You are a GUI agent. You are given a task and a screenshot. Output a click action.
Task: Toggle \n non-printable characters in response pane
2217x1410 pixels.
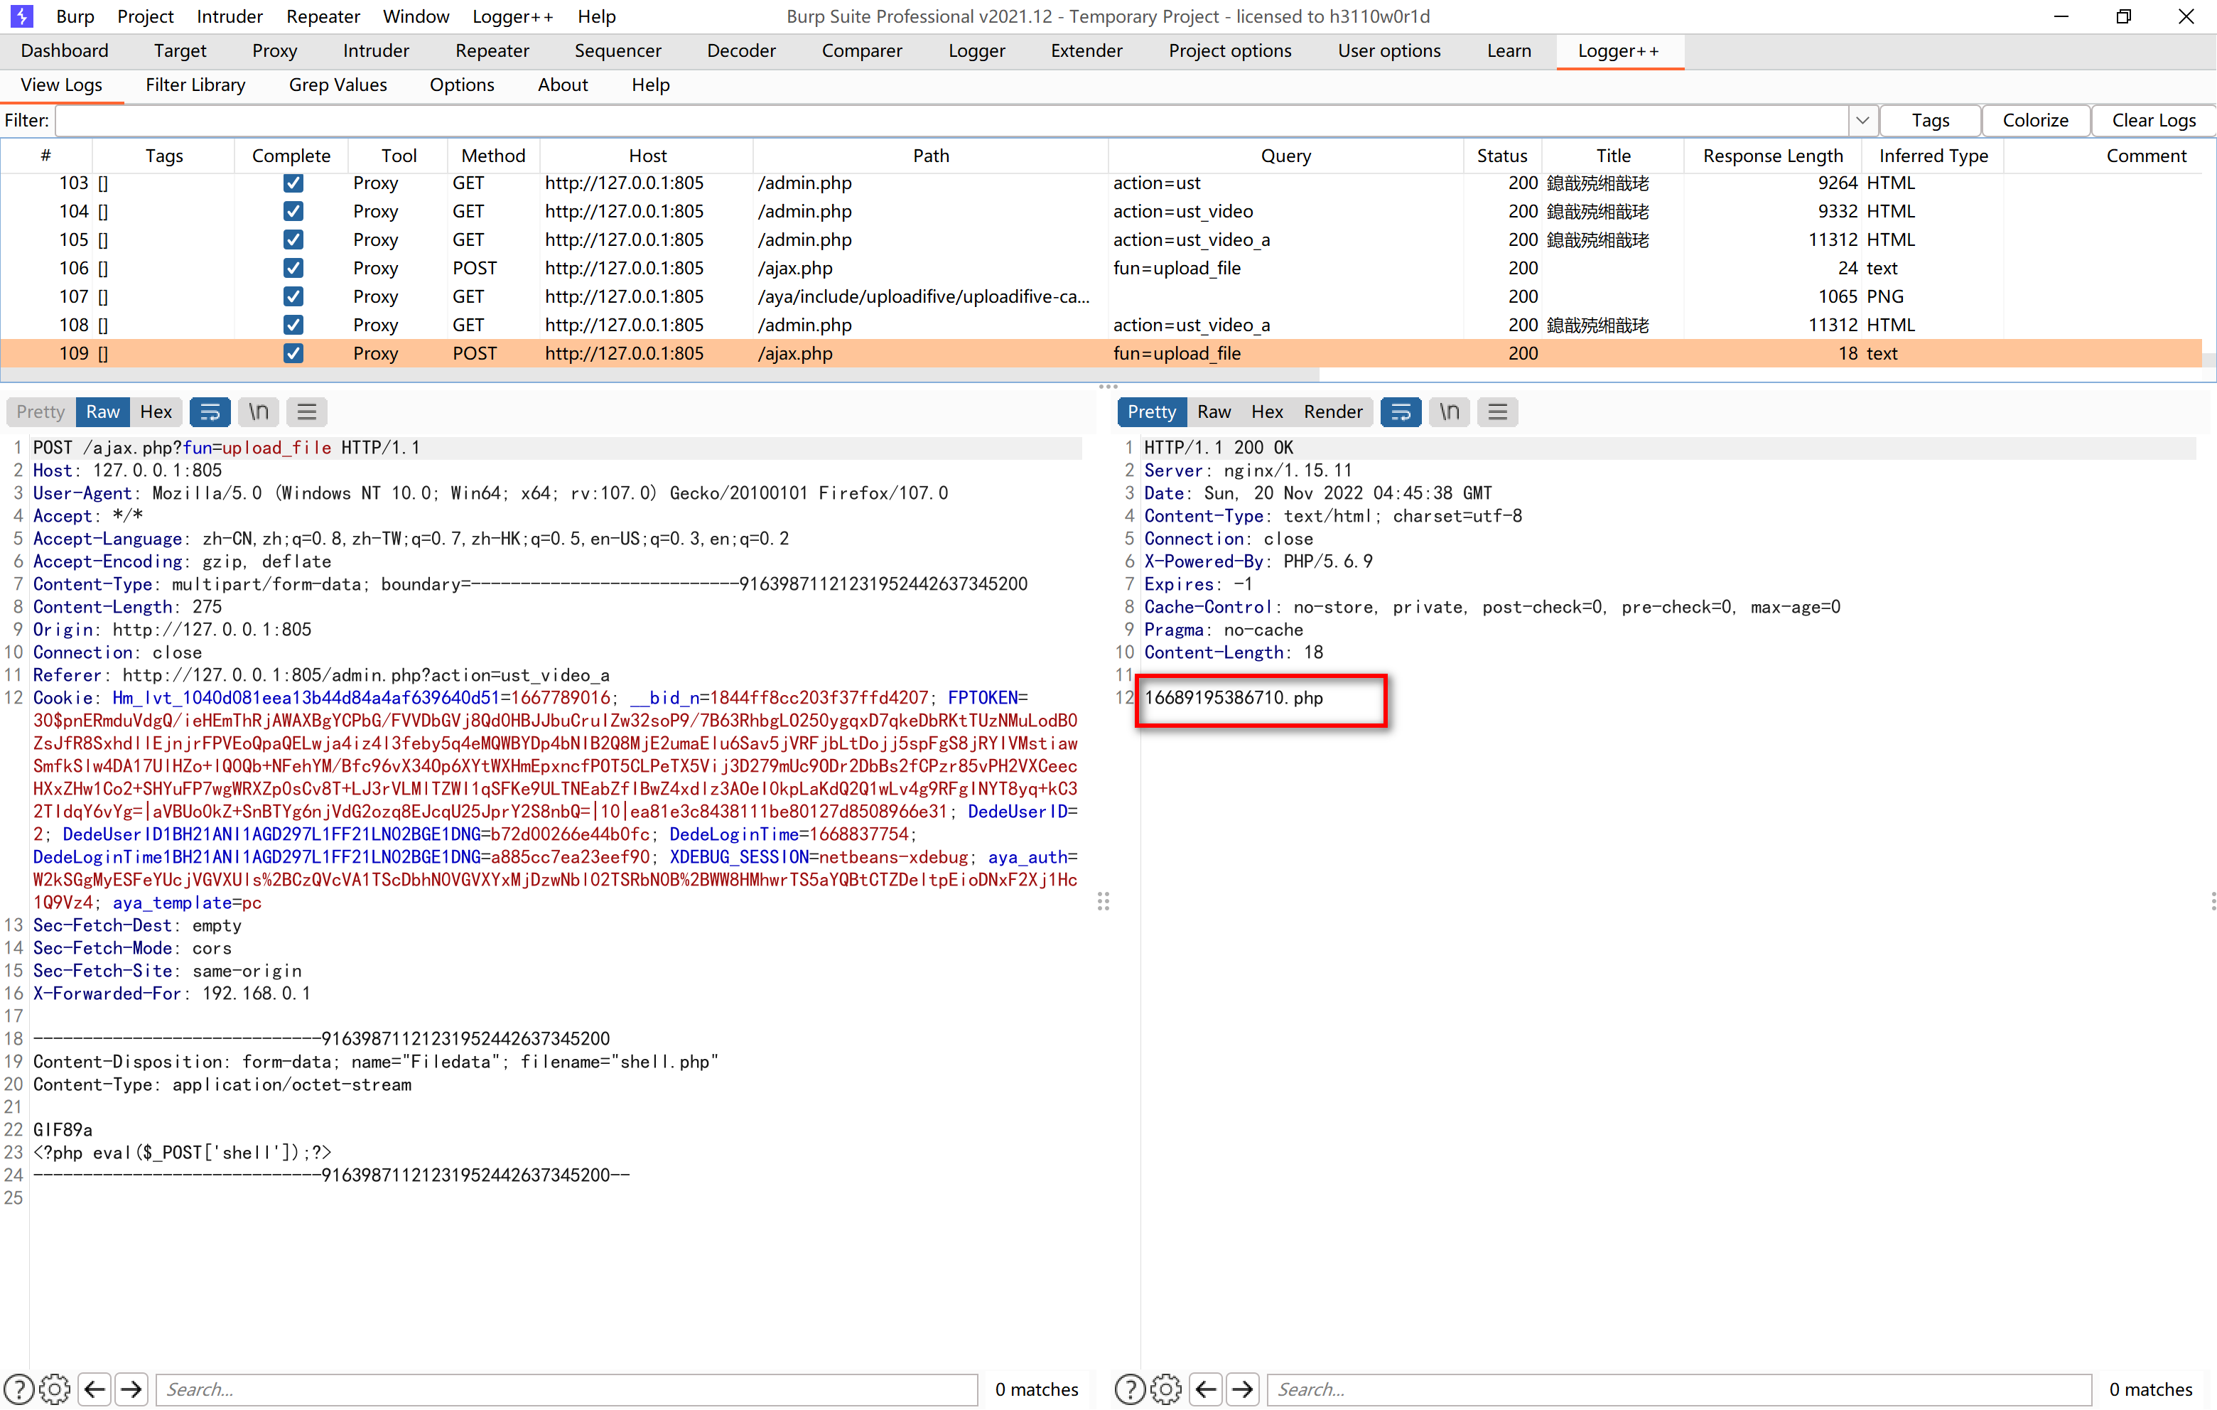pos(1449,411)
